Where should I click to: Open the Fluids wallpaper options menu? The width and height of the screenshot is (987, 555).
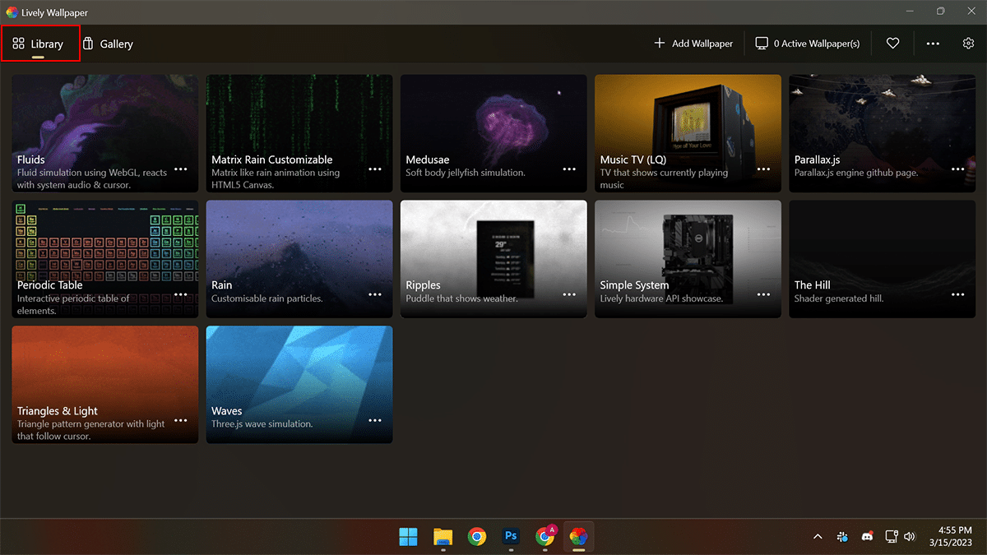click(x=181, y=169)
